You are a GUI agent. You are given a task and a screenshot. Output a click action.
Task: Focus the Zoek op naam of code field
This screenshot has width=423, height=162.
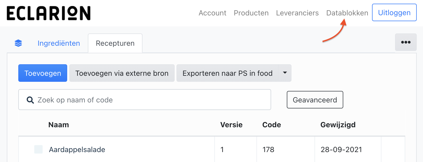click(145, 100)
